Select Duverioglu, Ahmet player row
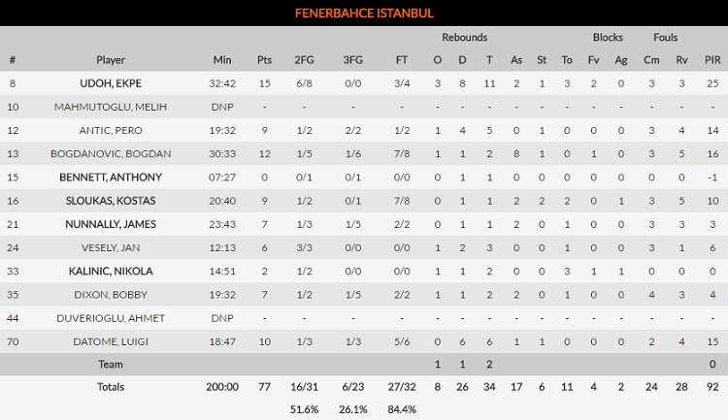Screen dimensions: 728x420 [111, 318]
